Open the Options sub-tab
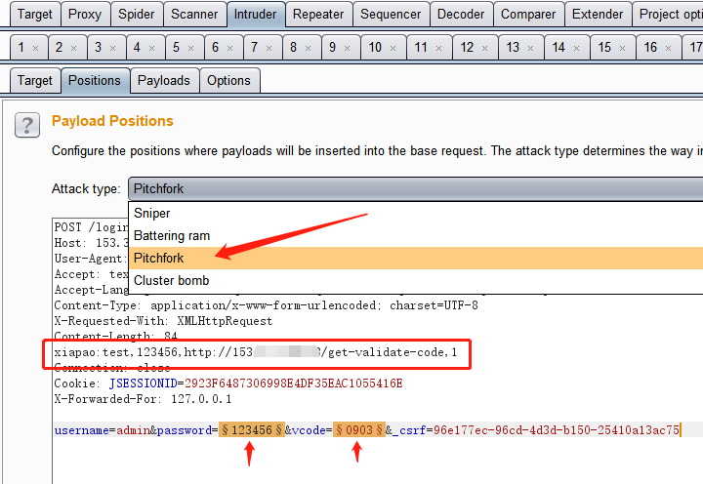703x484 pixels. 228,81
